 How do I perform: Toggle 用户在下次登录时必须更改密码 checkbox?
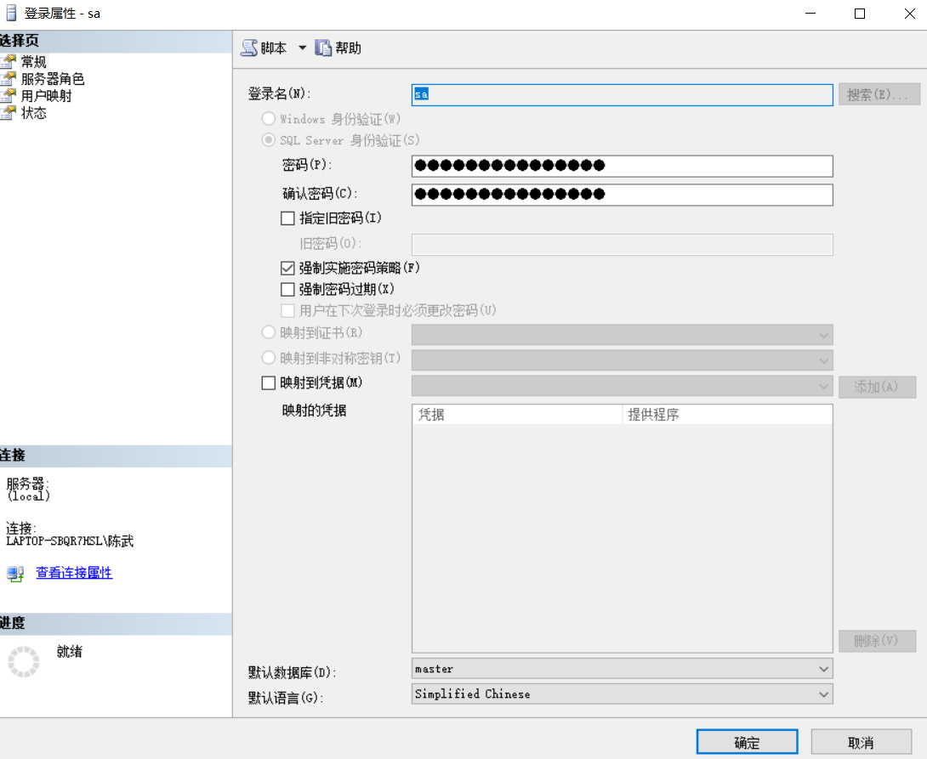click(x=287, y=311)
